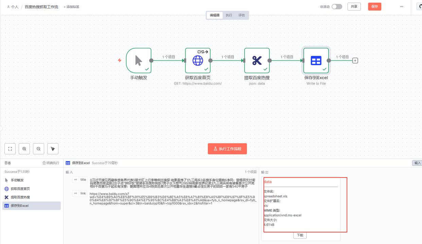Click 1 个项目 label after 保存到Excel node
This screenshot has width=422, height=244.
[342, 57]
